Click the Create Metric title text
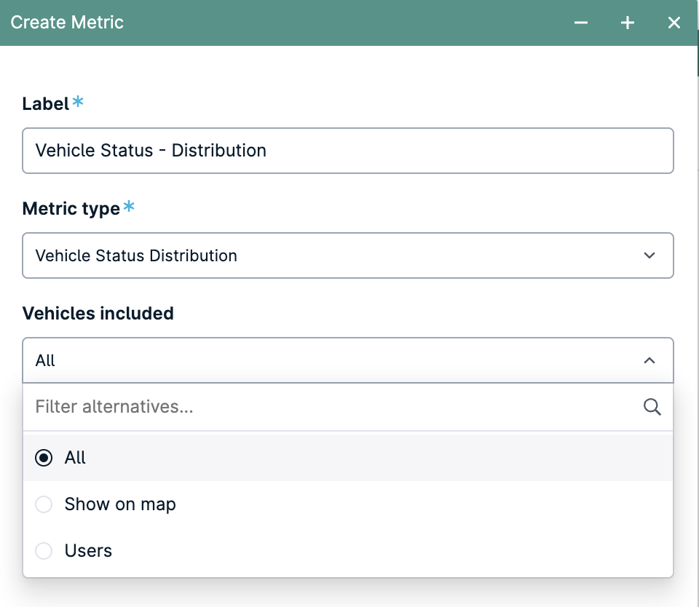The height and width of the screenshot is (607, 699). (x=67, y=23)
